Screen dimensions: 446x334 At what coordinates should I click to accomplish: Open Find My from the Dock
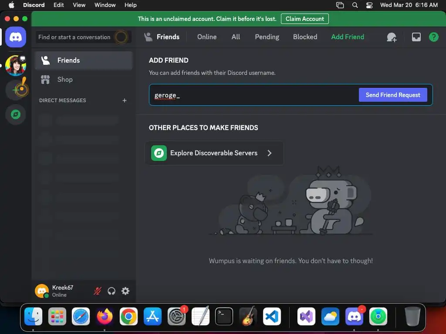[x=378, y=316]
